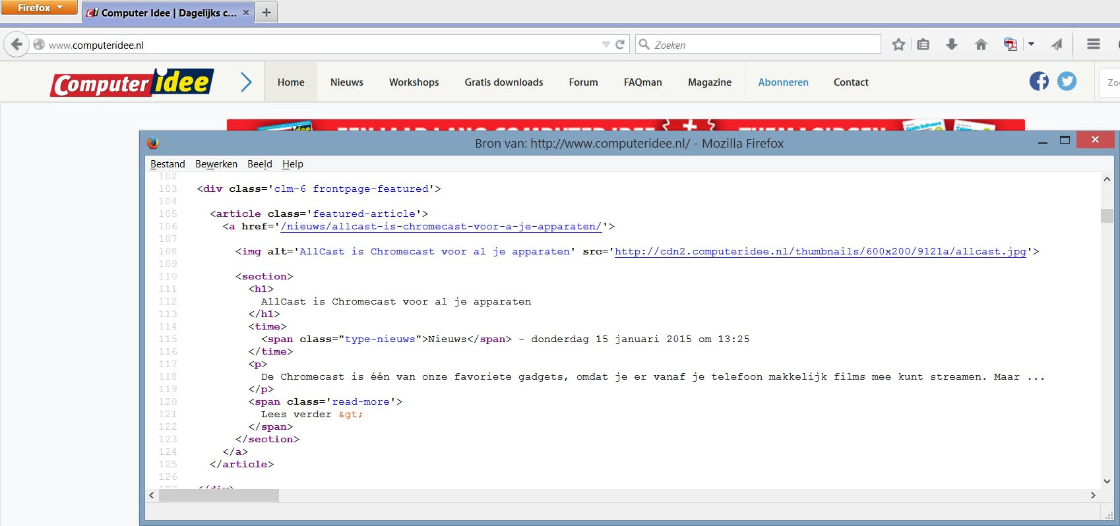Click the horizontal scrollbar left arrow
1120x526 pixels.
point(152,495)
